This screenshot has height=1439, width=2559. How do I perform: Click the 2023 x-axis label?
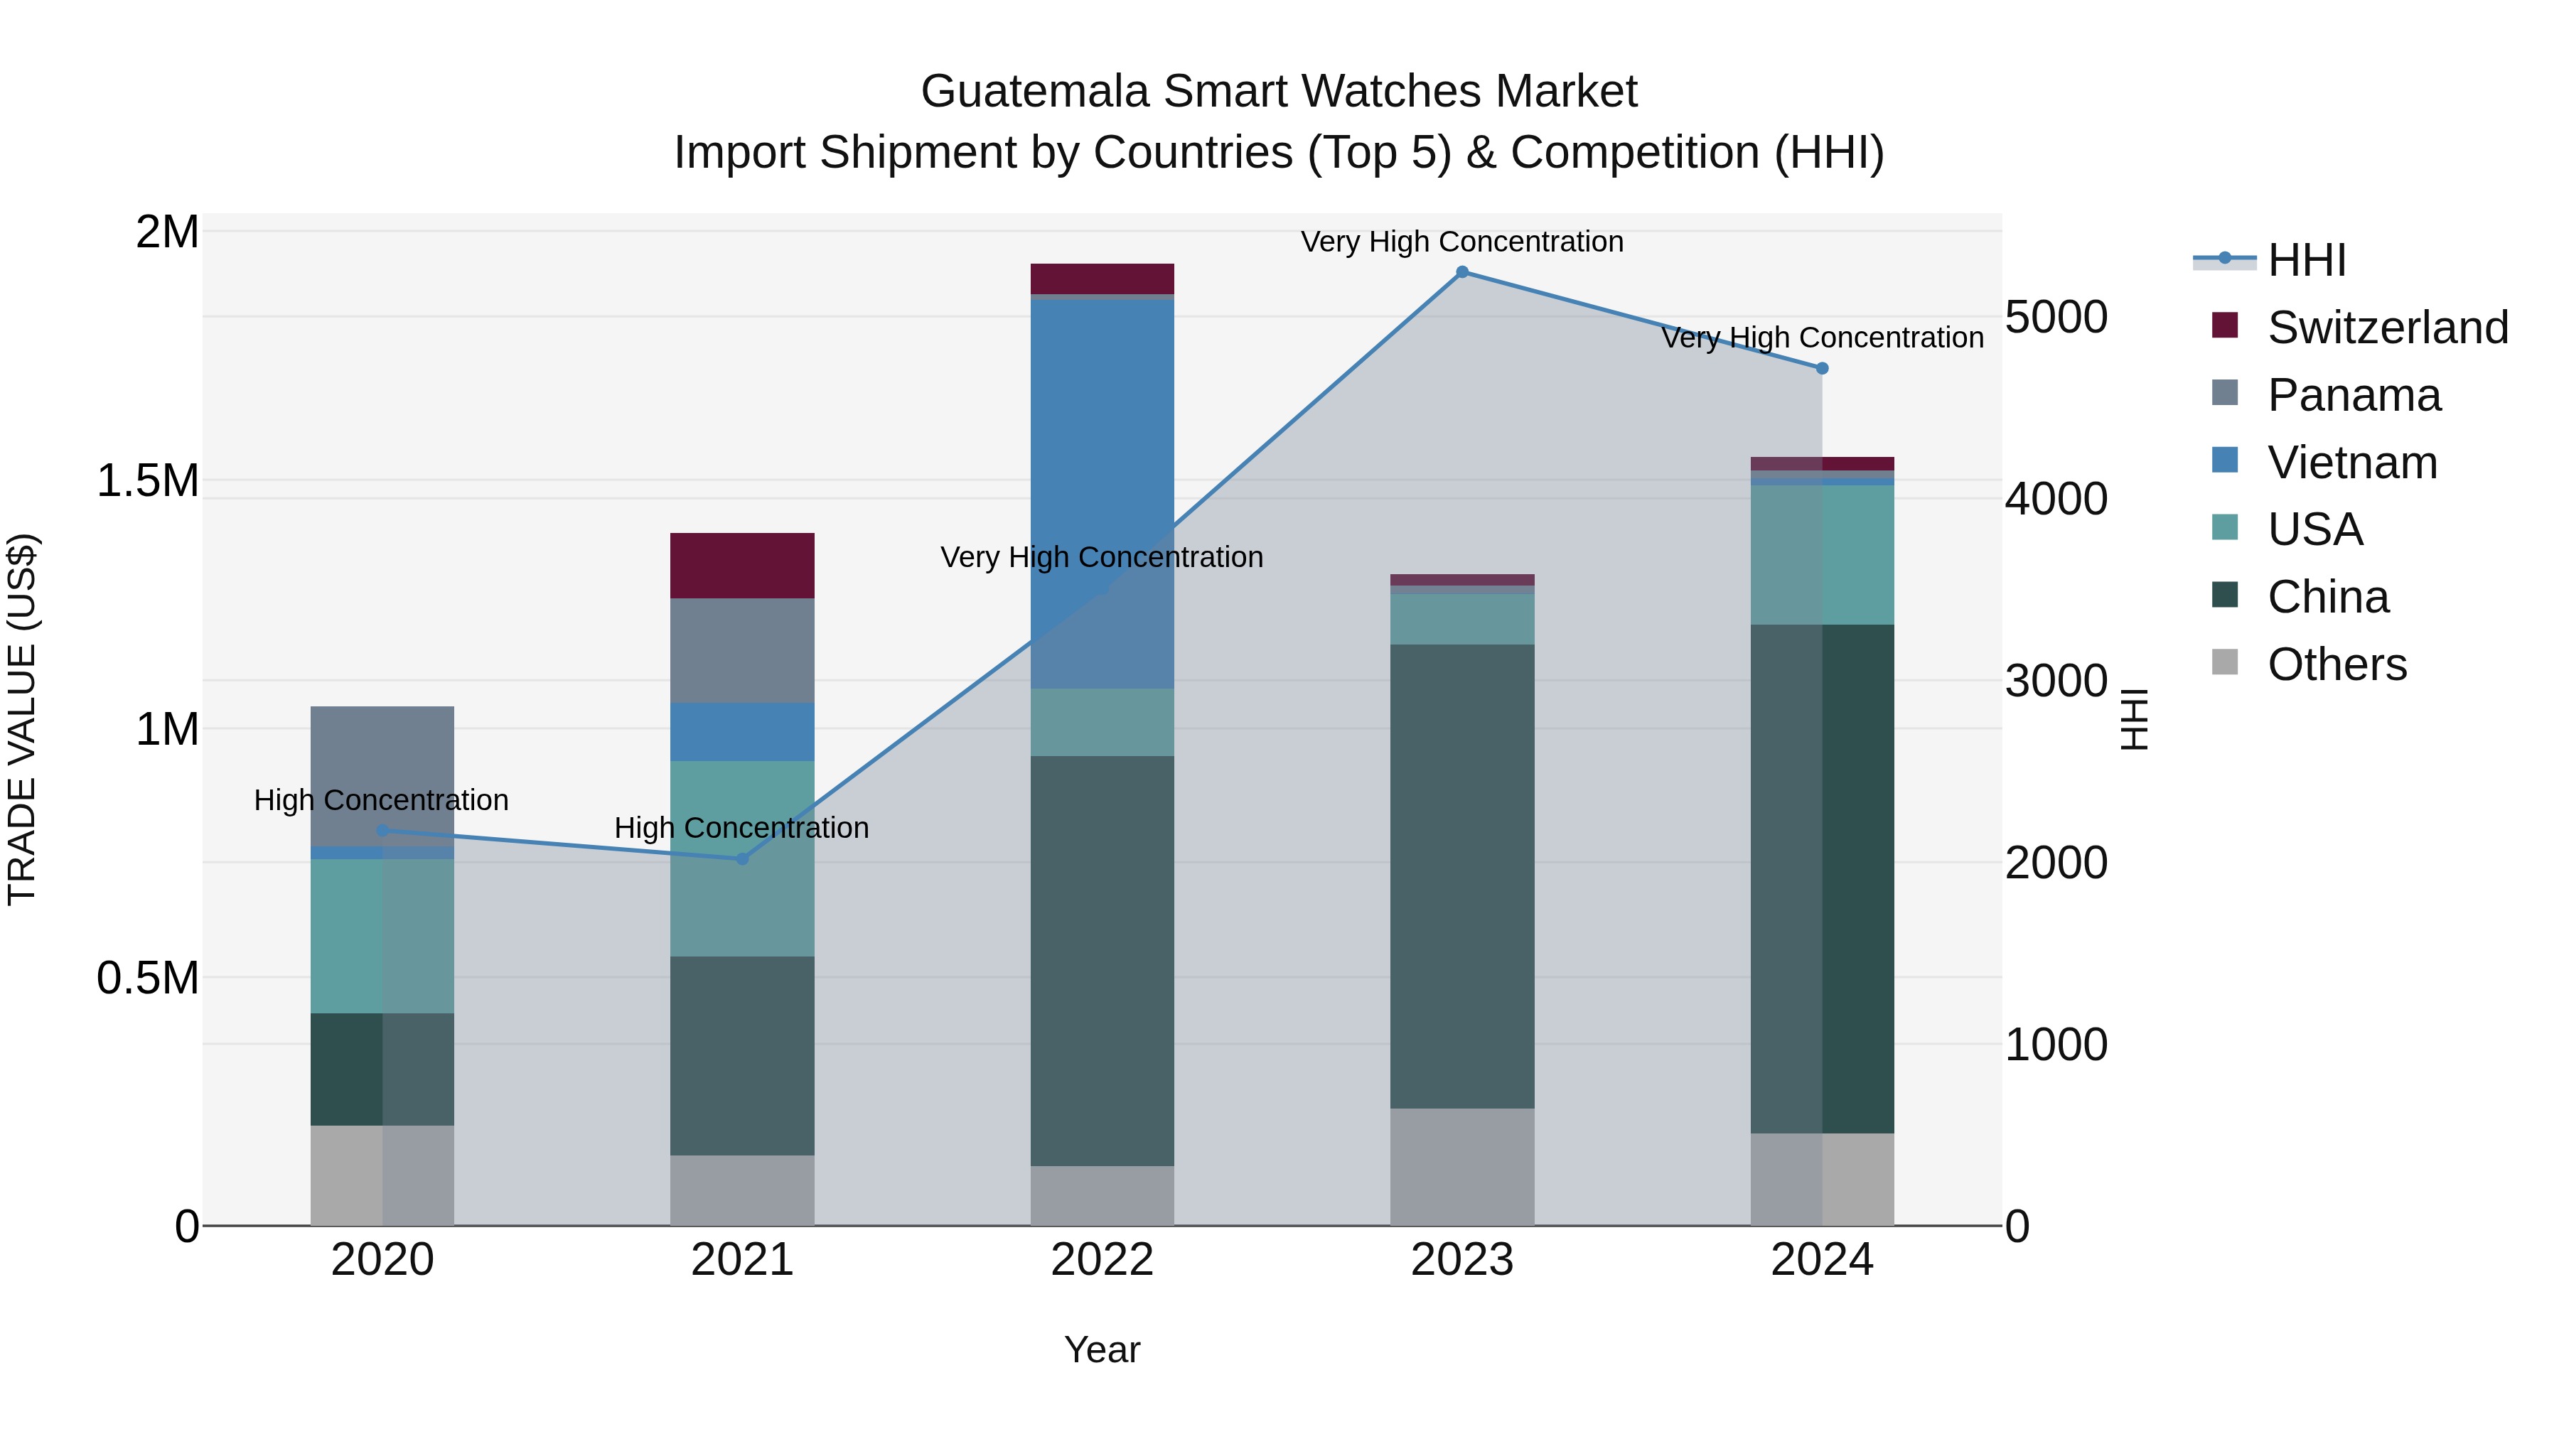click(x=1462, y=1260)
